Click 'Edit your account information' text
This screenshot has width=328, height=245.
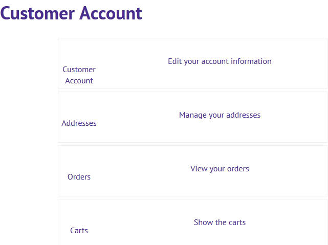pos(220,61)
